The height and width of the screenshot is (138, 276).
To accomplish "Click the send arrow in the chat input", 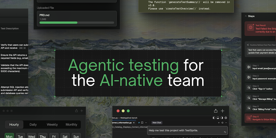I will [225, 132].
